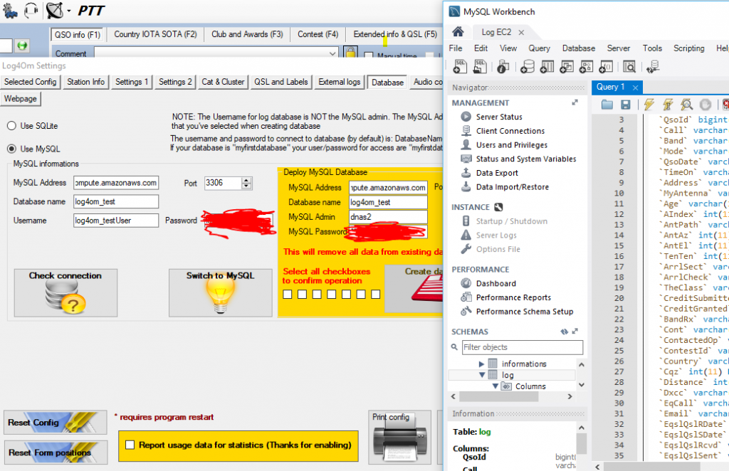Open Data Export in Navigator
729x471 pixels.
click(x=497, y=173)
